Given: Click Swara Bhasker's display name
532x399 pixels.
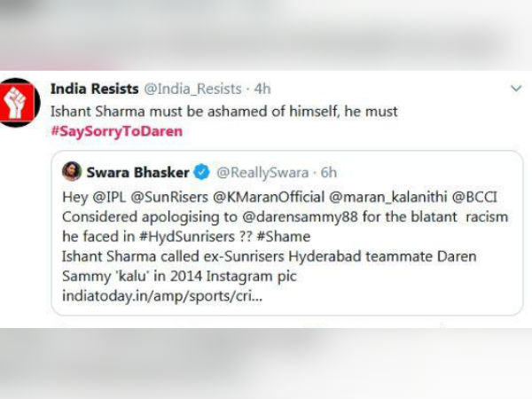Looking at the screenshot, I should tap(139, 171).
